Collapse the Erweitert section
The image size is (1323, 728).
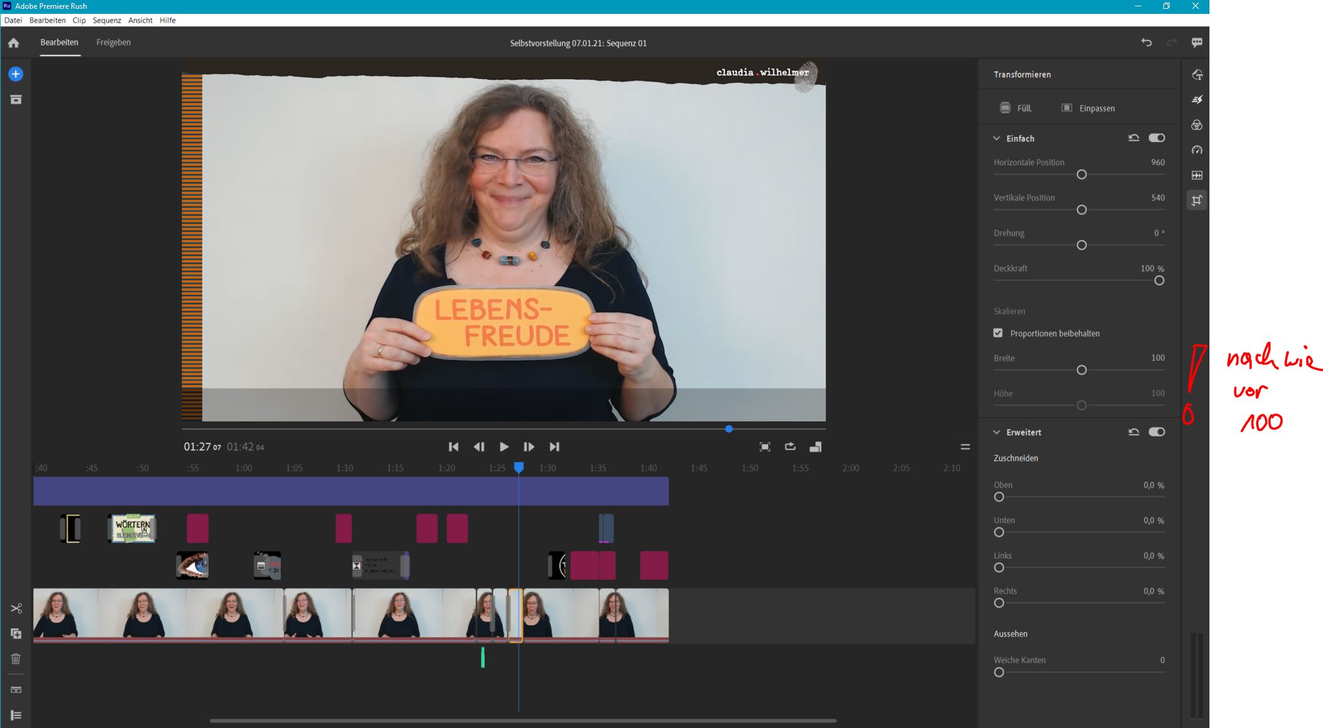click(x=997, y=432)
